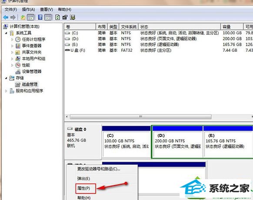The height and width of the screenshot is (200, 253).
Task: Click the horizontal scrollbar thumb of volume list
Action: pyautogui.click(x=141, y=117)
